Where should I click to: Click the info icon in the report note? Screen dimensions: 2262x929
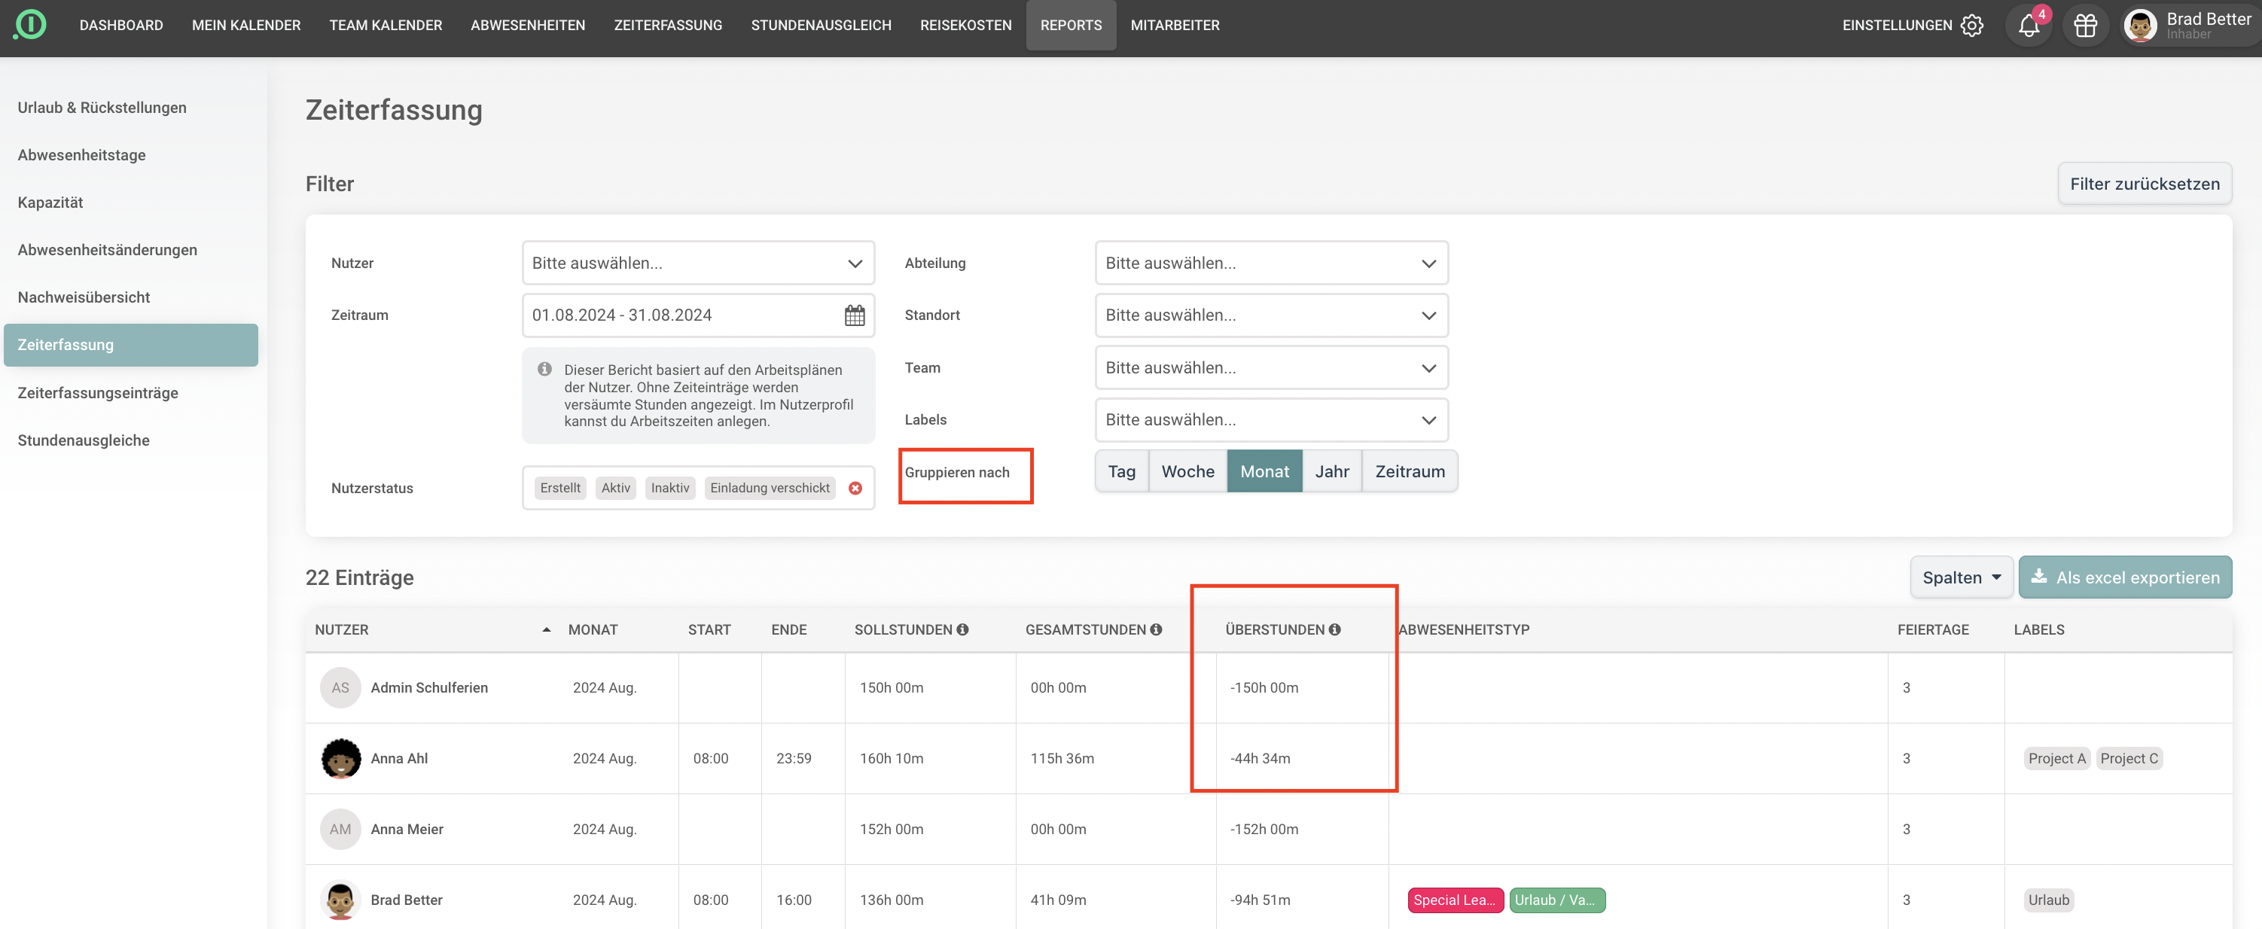point(544,370)
